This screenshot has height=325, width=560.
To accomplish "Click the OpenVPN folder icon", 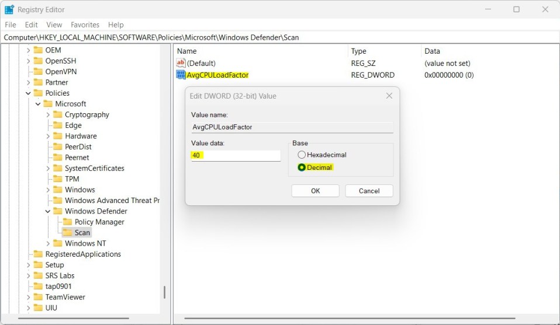I will click(x=38, y=71).
